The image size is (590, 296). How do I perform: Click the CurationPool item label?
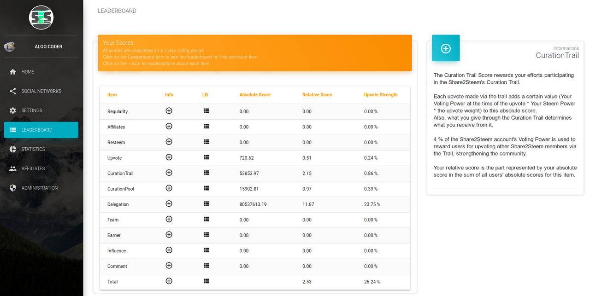[121, 189]
